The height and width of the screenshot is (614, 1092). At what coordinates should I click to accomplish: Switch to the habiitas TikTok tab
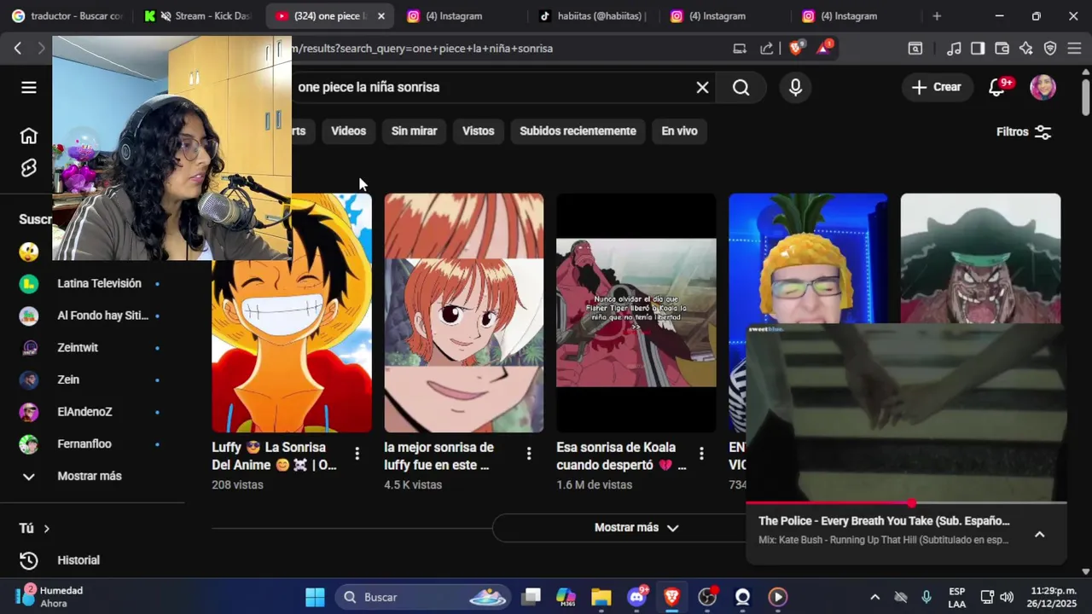592,16
